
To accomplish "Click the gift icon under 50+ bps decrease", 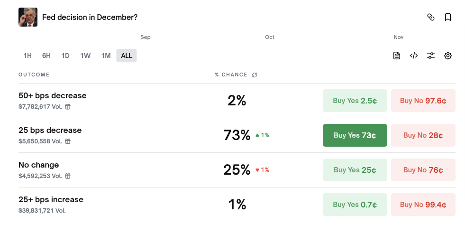I will [68, 107].
